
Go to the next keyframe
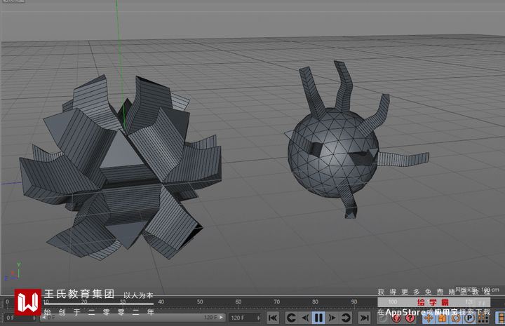point(346,318)
